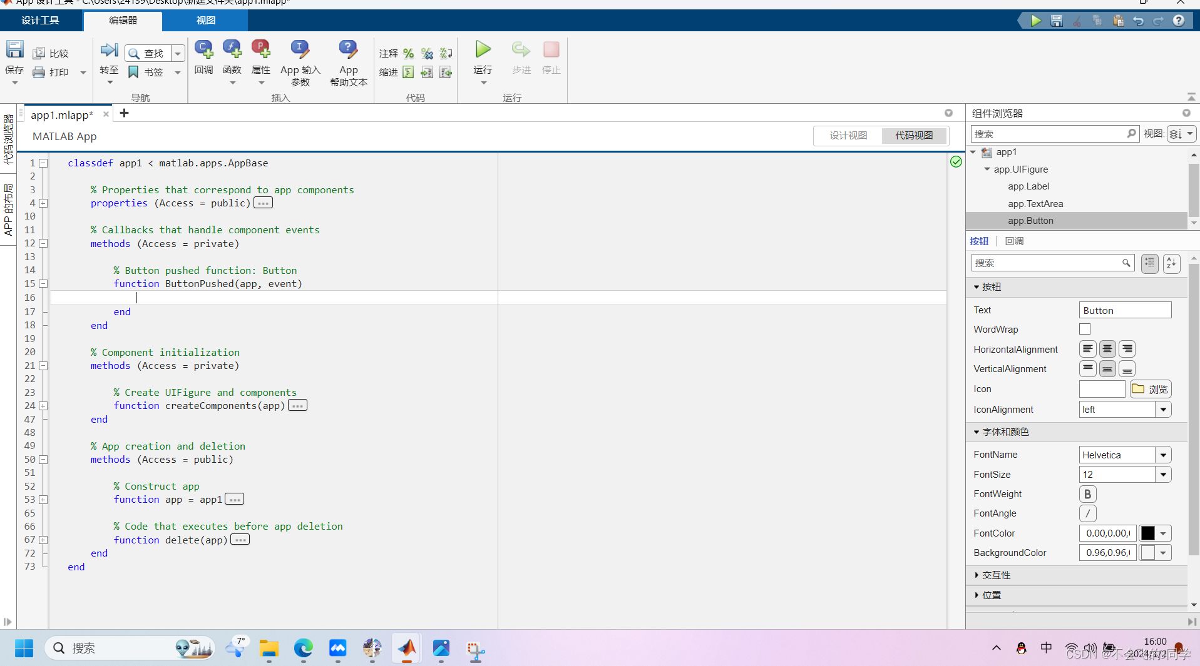Click the Save icon in the toolbar
The width and height of the screenshot is (1200, 666).
pyautogui.click(x=14, y=49)
